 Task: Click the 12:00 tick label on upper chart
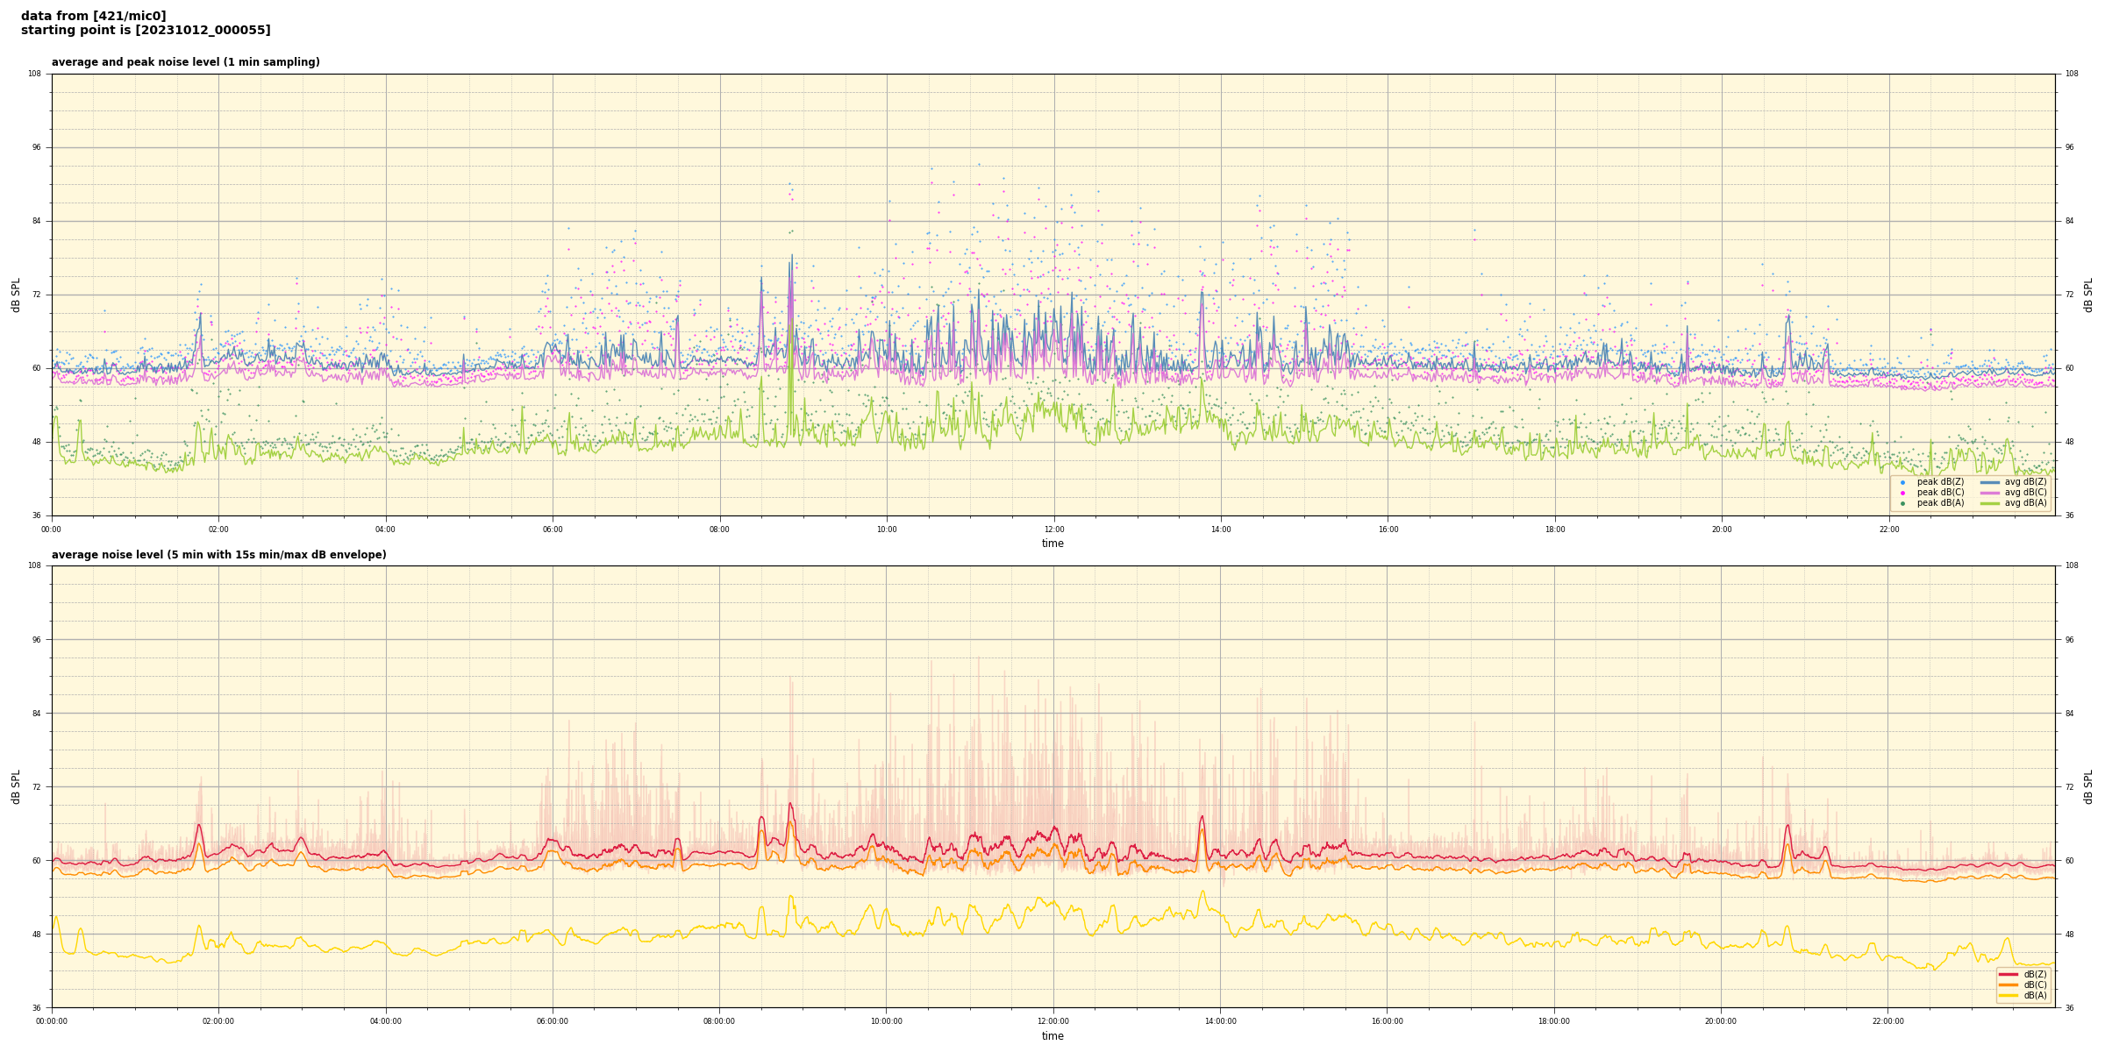point(1053,530)
